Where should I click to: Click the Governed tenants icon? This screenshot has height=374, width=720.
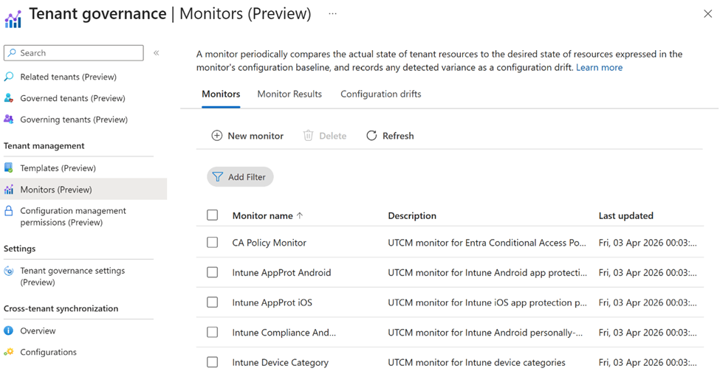pyautogui.click(x=9, y=98)
